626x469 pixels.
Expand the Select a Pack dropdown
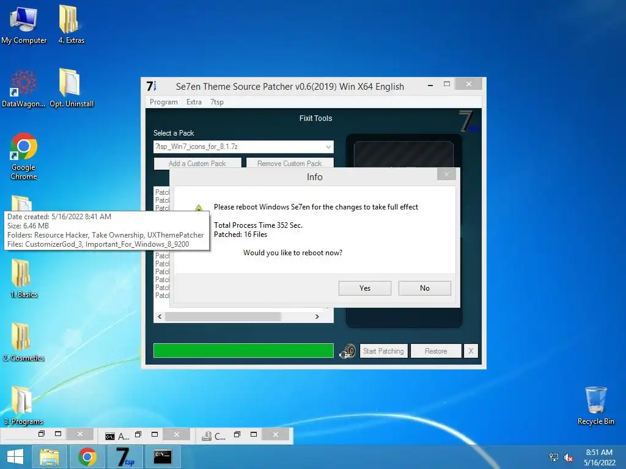(x=328, y=147)
